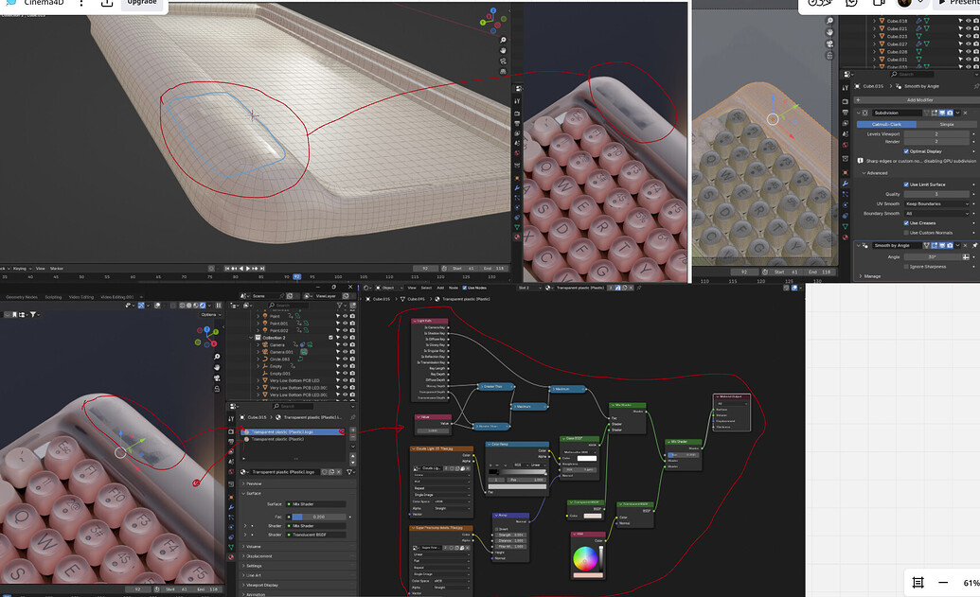Image resolution: width=980 pixels, height=597 pixels.
Task: Select the Catmull-Clark subdivision type
Action: [887, 124]
